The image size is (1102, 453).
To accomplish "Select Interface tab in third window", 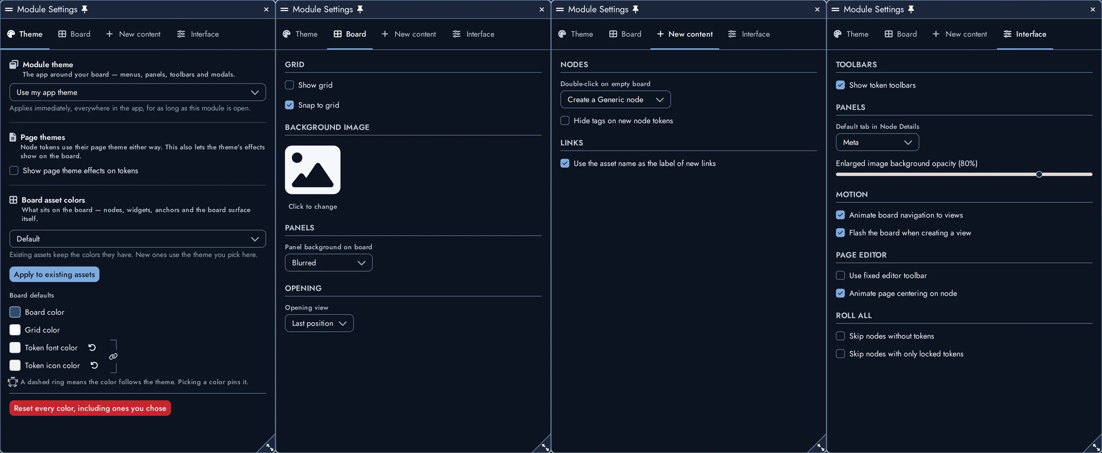I will (x=749, y=34).
